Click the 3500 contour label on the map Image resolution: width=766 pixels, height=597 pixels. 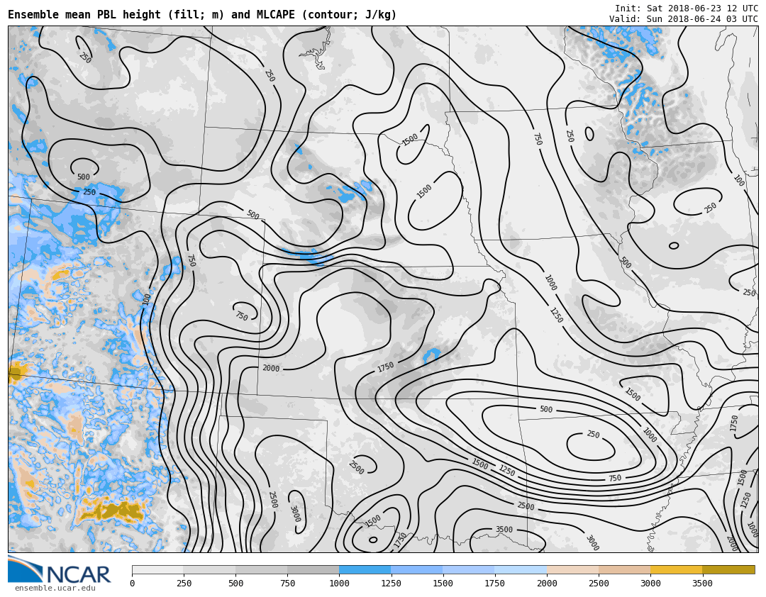coord(504,530)
